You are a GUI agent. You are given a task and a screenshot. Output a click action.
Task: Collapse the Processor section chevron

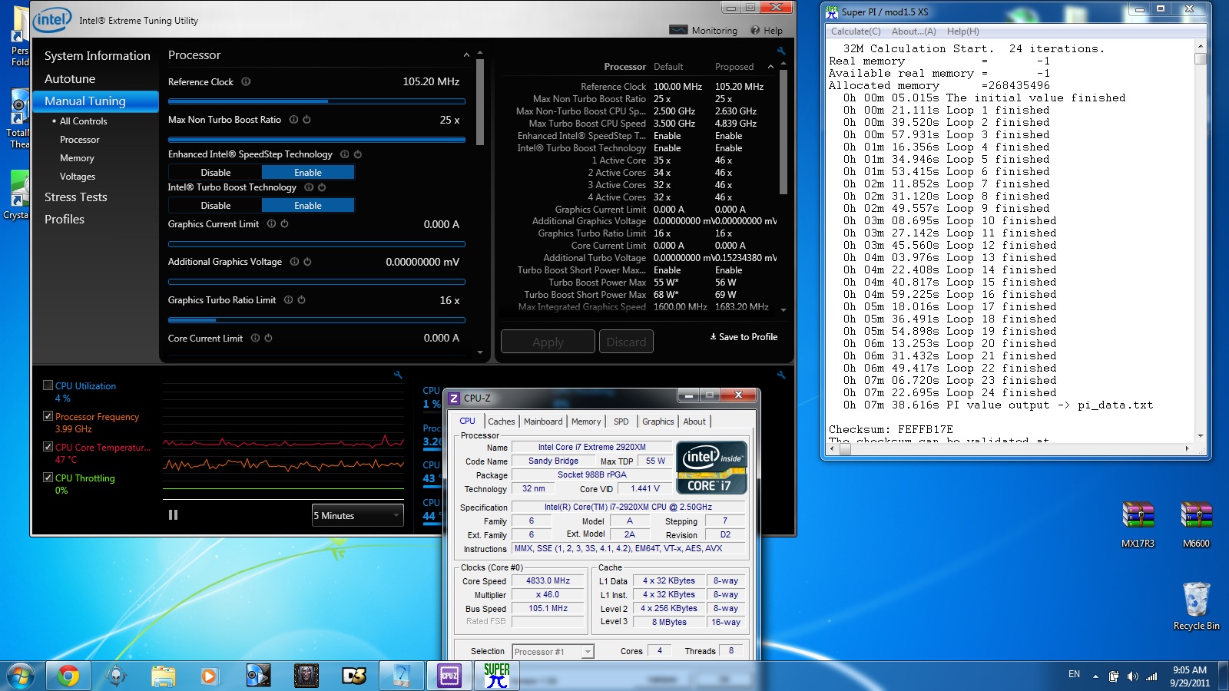click(x=466, y=55)
